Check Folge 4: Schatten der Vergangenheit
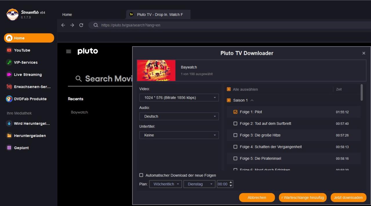Screen dimensions: 371x206 [235, 147]
